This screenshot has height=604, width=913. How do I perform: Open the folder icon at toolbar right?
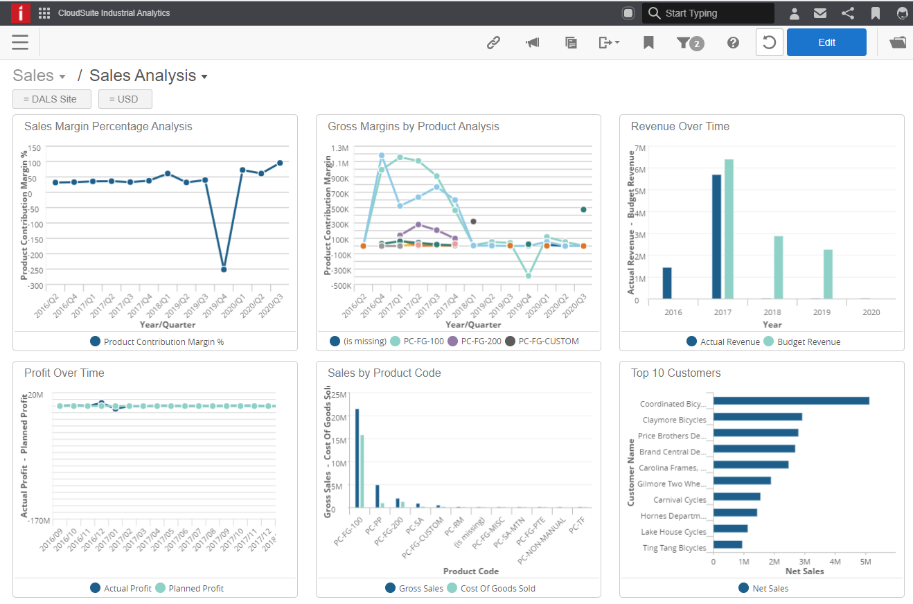[898, 43]
